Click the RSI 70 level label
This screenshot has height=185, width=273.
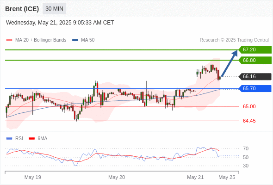pos(246,148)
